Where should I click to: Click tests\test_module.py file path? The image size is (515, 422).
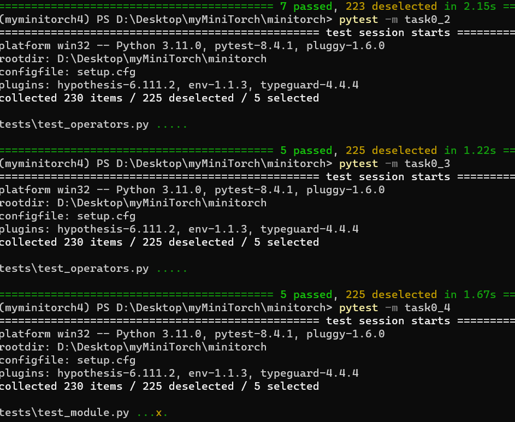[64, 413]
